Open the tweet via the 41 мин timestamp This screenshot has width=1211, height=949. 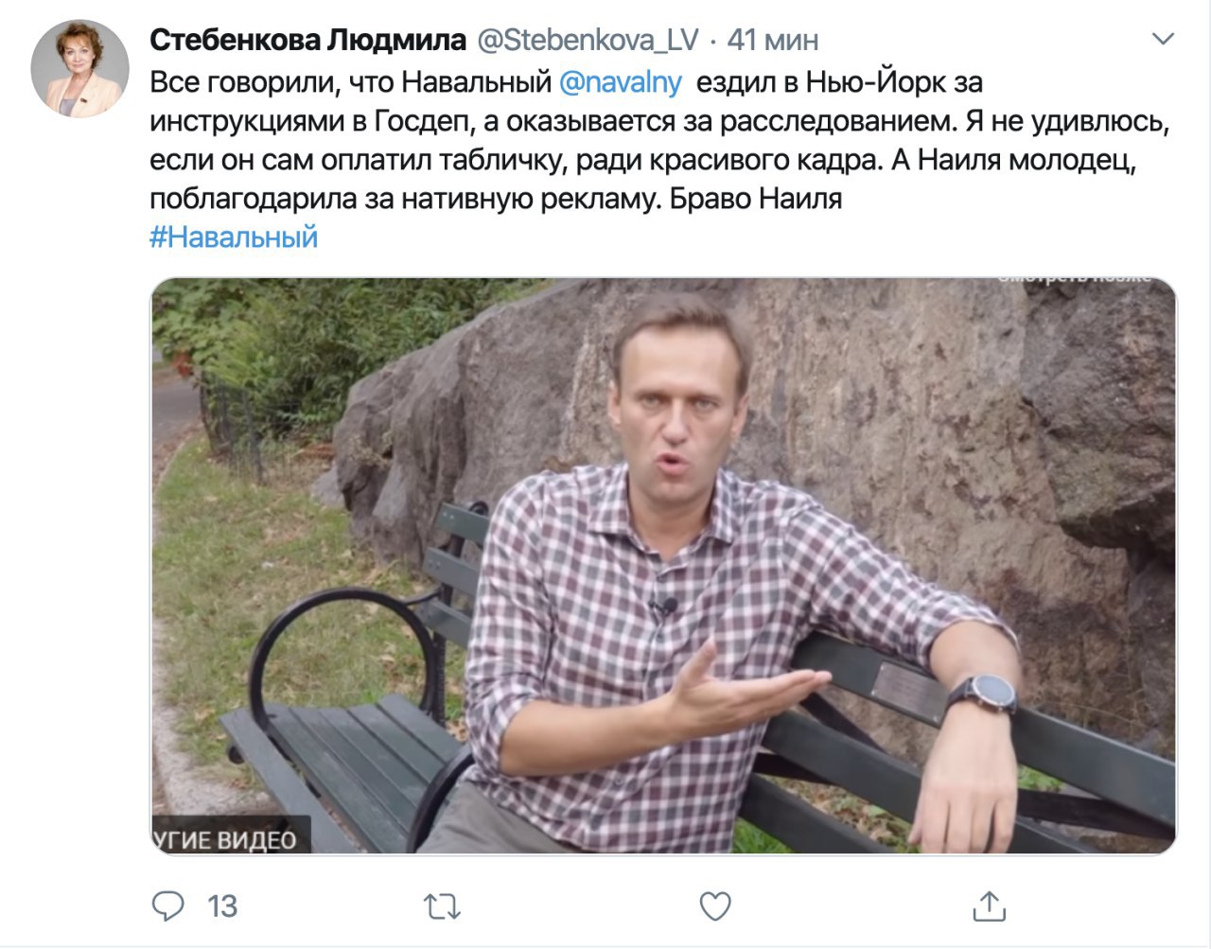(x=773, y=40)
